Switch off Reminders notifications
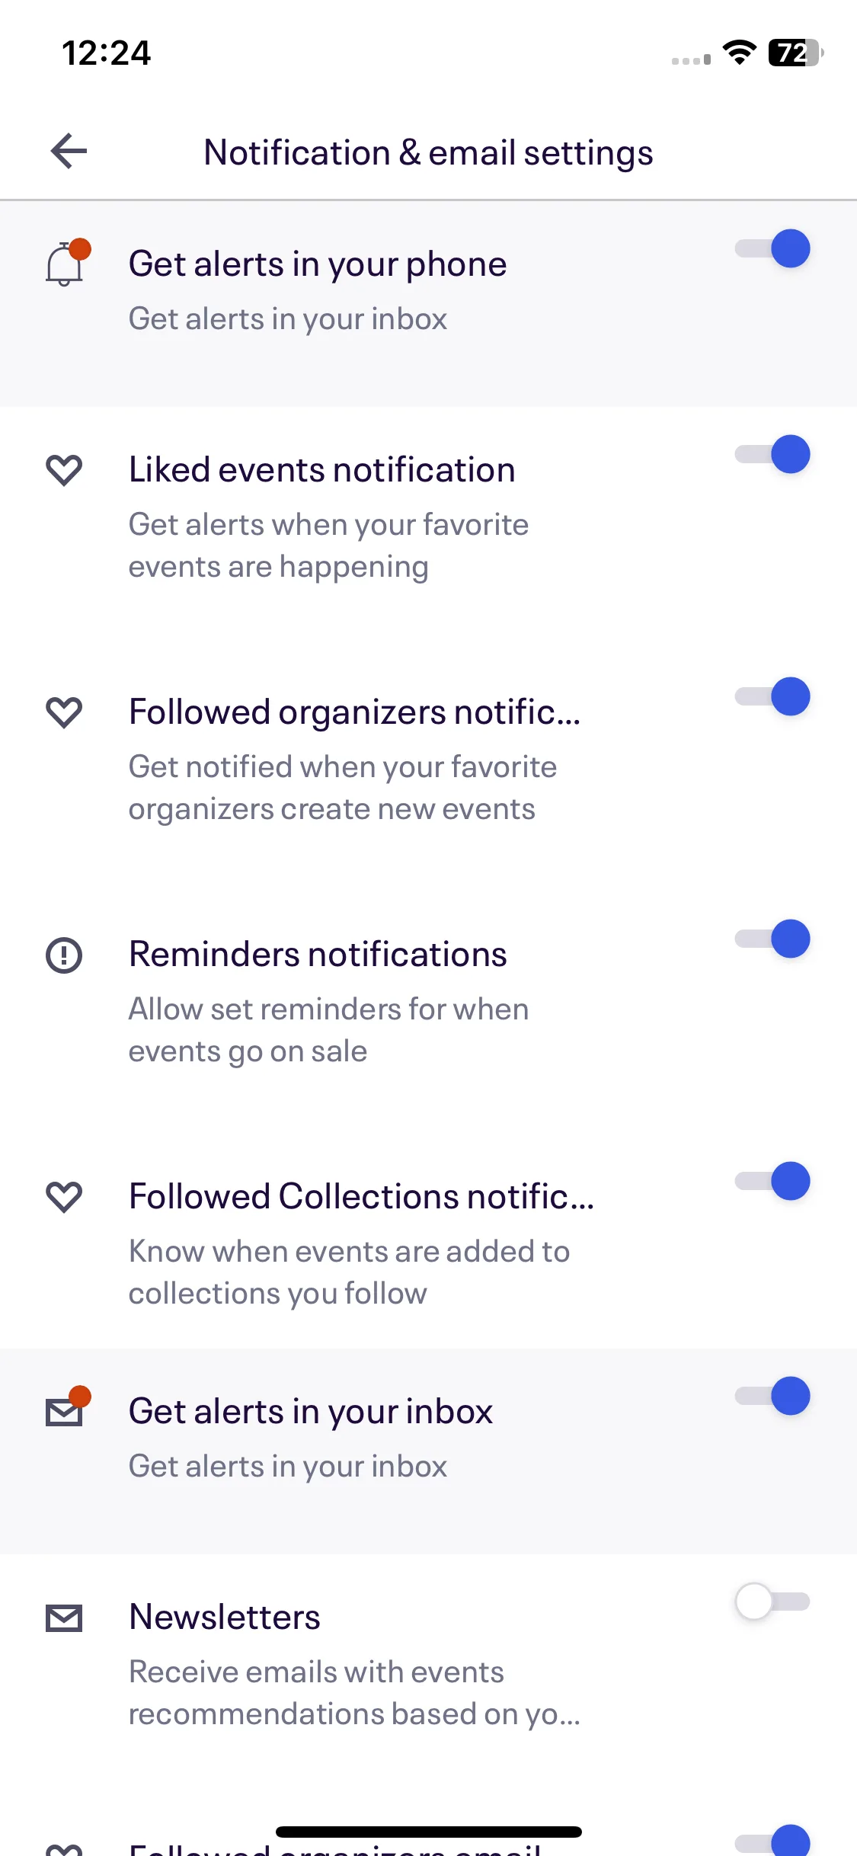 (772, 939)
